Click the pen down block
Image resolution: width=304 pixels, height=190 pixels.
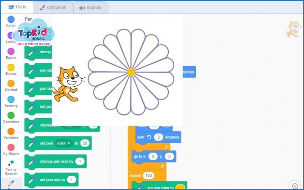[38, 71]
